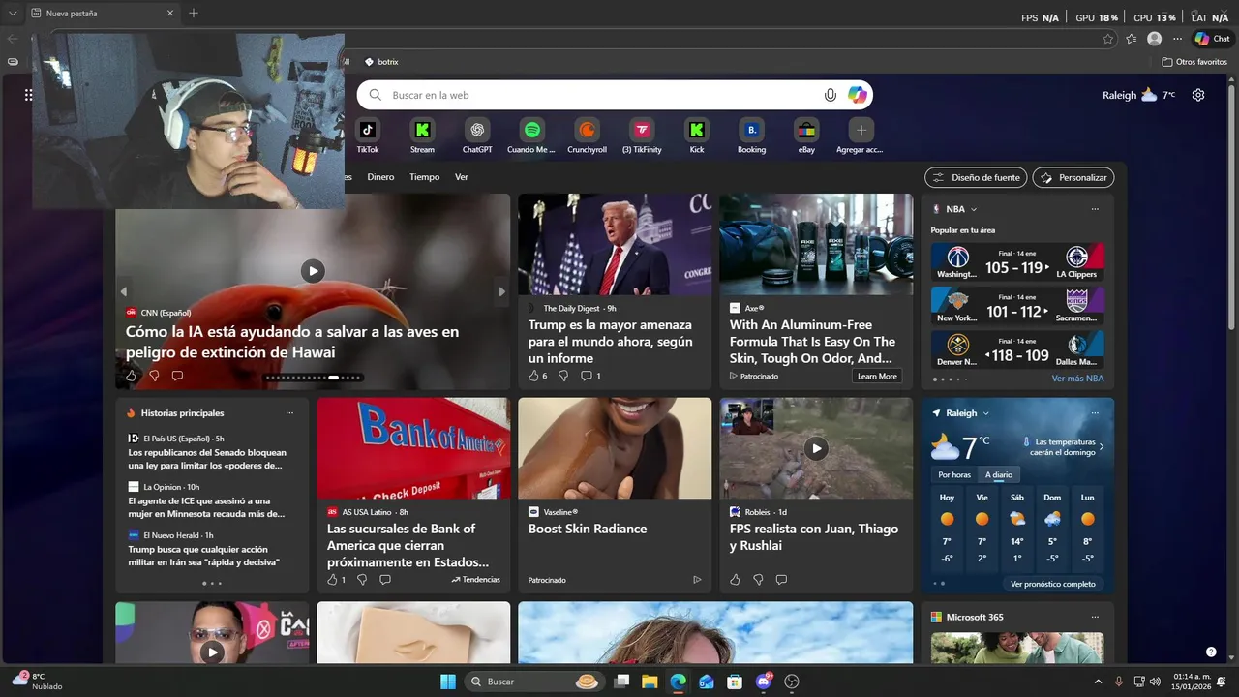Open the TikTok shortcut tile
This screenshot has height=697, width=1239.
[368, 136]
